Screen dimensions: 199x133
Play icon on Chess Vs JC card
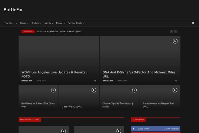tap(94, 90)
